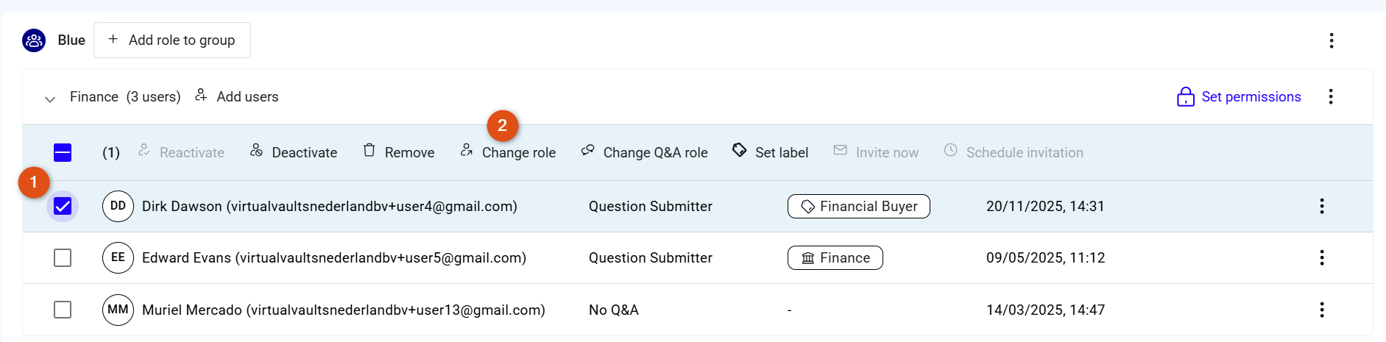Screen dimensions: 1386x342
Task: Click the Add users link
Action: click(x=247, y=97)
